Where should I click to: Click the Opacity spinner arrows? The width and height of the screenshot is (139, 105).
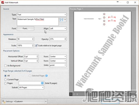point(65,39)
